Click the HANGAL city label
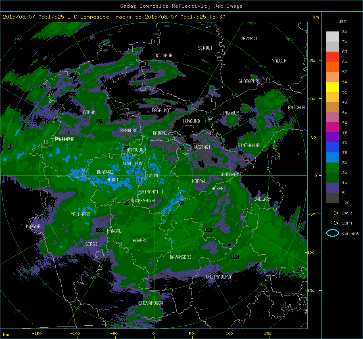This screenshot has width=363, height=339. (x=114, y=231)
